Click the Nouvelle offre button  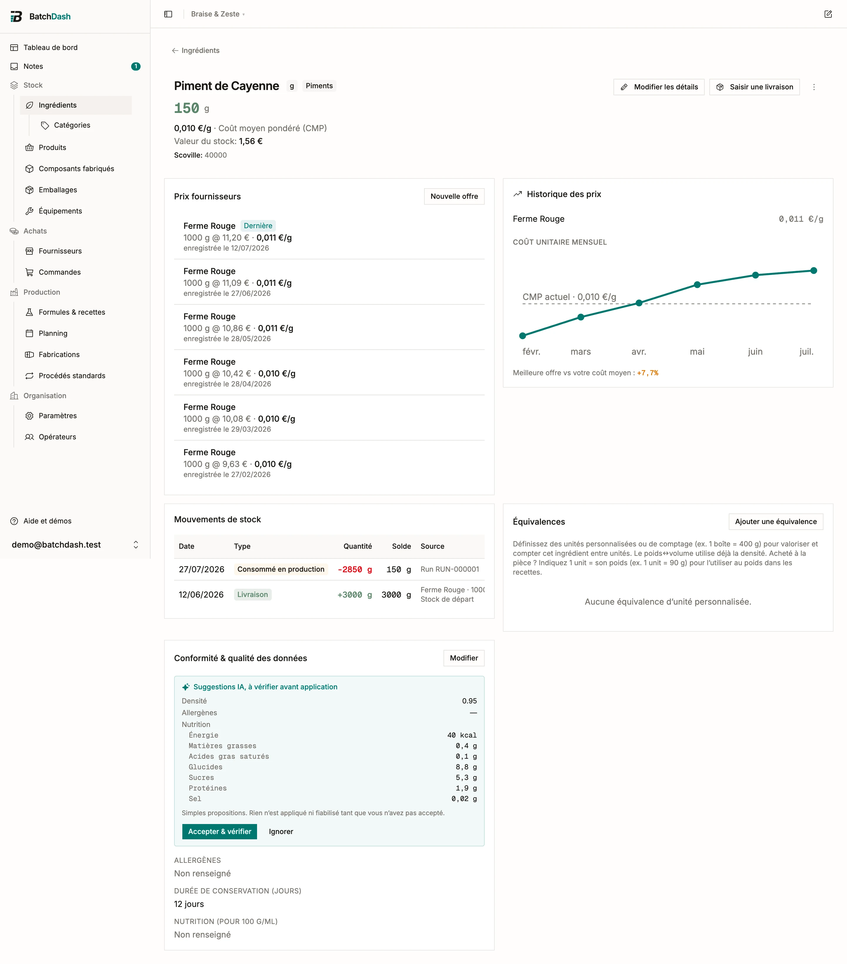pos(454,197)
